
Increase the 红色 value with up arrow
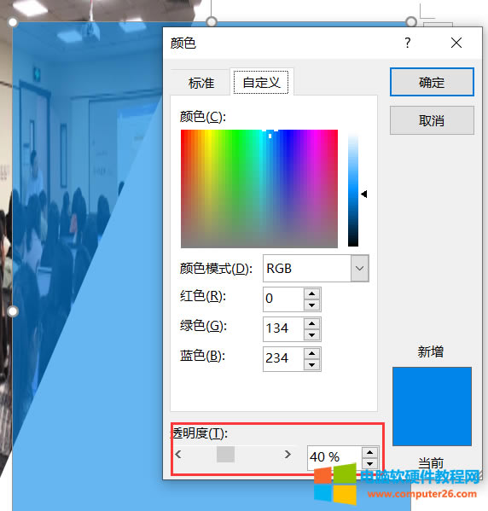(x=312, y=293)
